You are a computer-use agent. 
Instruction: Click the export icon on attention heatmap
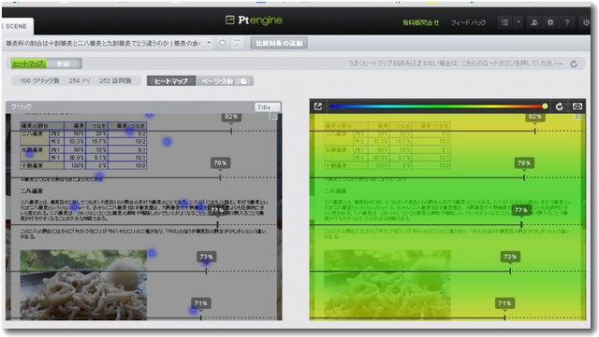pos(318,106)
